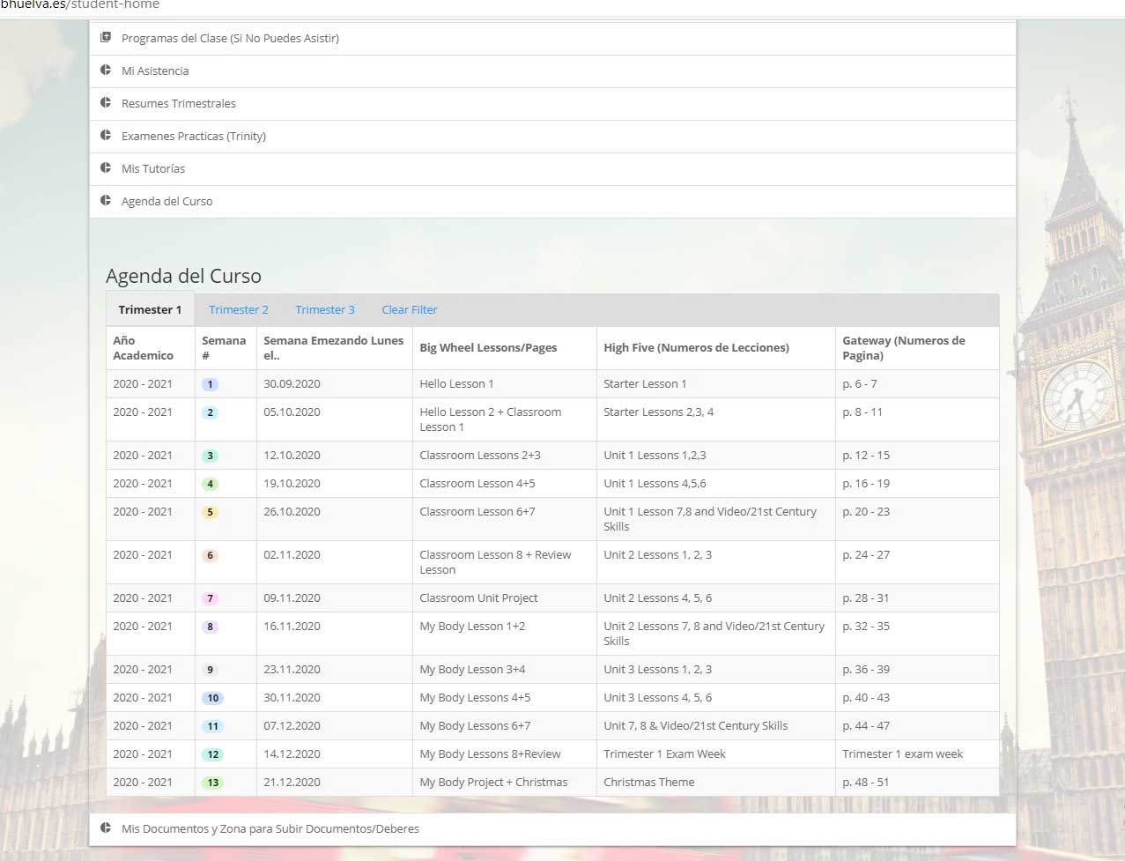
Task: Click the week 11 number badge
Action: [212, 726]
